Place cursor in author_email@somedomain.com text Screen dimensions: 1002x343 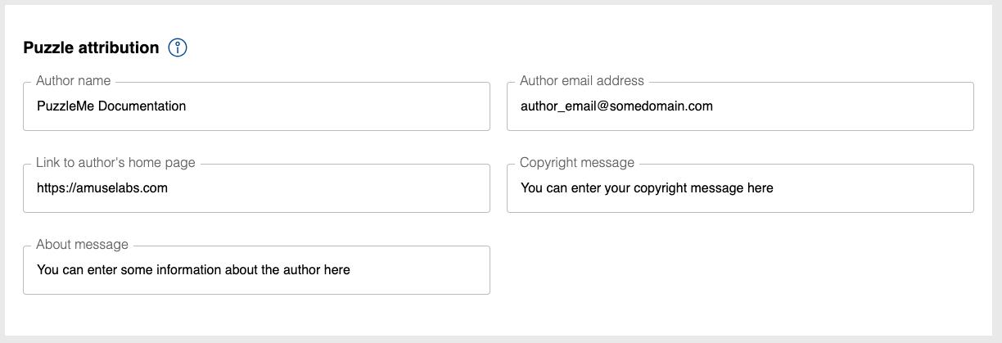616,106
